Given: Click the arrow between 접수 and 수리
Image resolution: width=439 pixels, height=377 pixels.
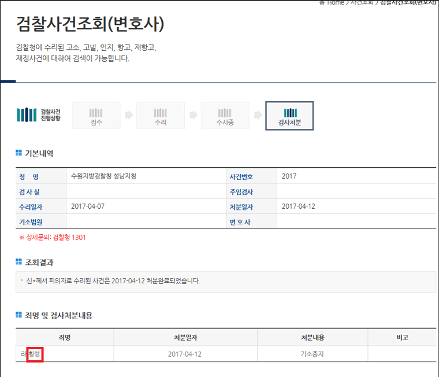Looking at the screenshot, I should [x=129, y=115].
